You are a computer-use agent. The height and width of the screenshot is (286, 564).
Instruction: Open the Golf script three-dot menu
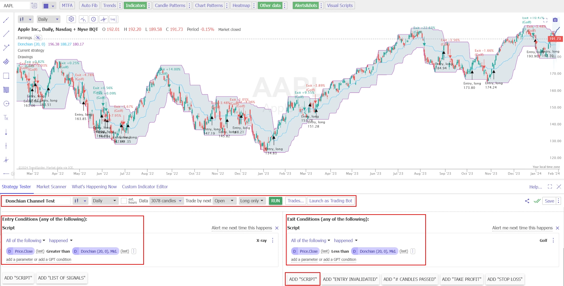(553, 240)
